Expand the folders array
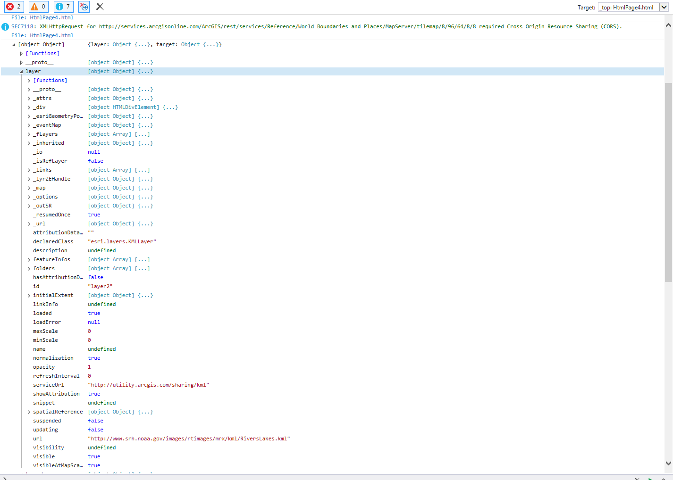 [x=29, y=269]
